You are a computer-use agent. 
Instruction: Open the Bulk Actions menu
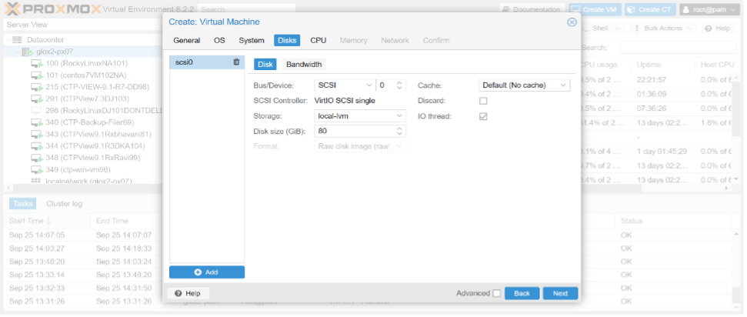[x=663, y=28]
